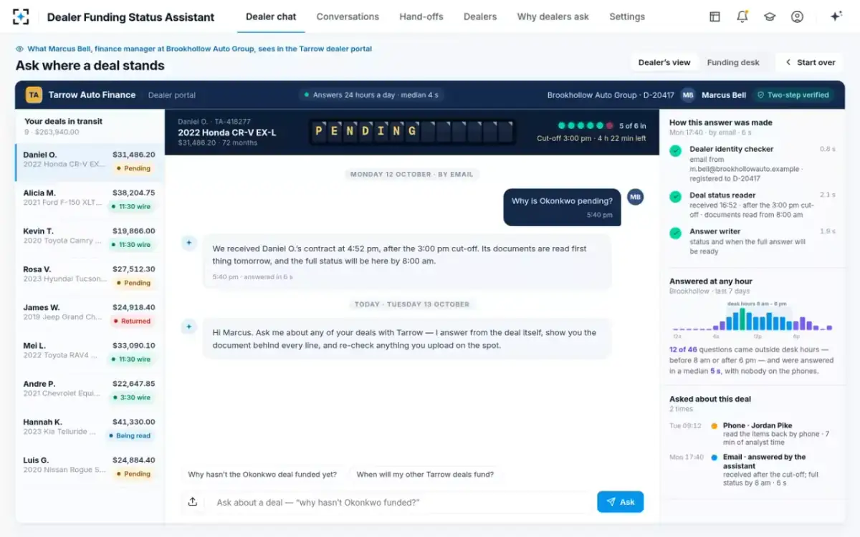Viewport: 860px width, 537px height.
Task: Click the Answer writer green check
Action: (x=675, y=233)
